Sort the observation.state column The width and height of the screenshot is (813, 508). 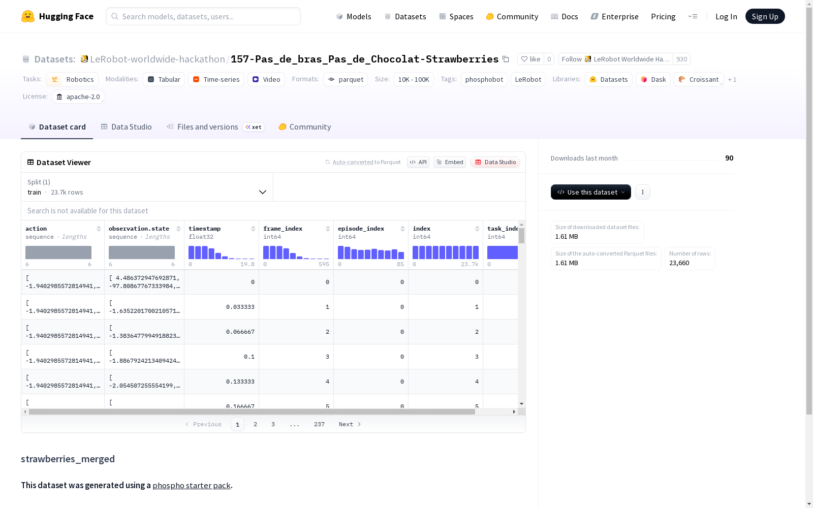click(178, 229)
